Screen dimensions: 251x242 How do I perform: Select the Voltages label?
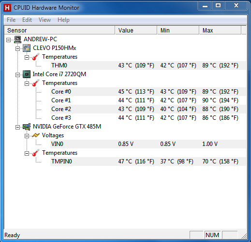pos(53,135)
